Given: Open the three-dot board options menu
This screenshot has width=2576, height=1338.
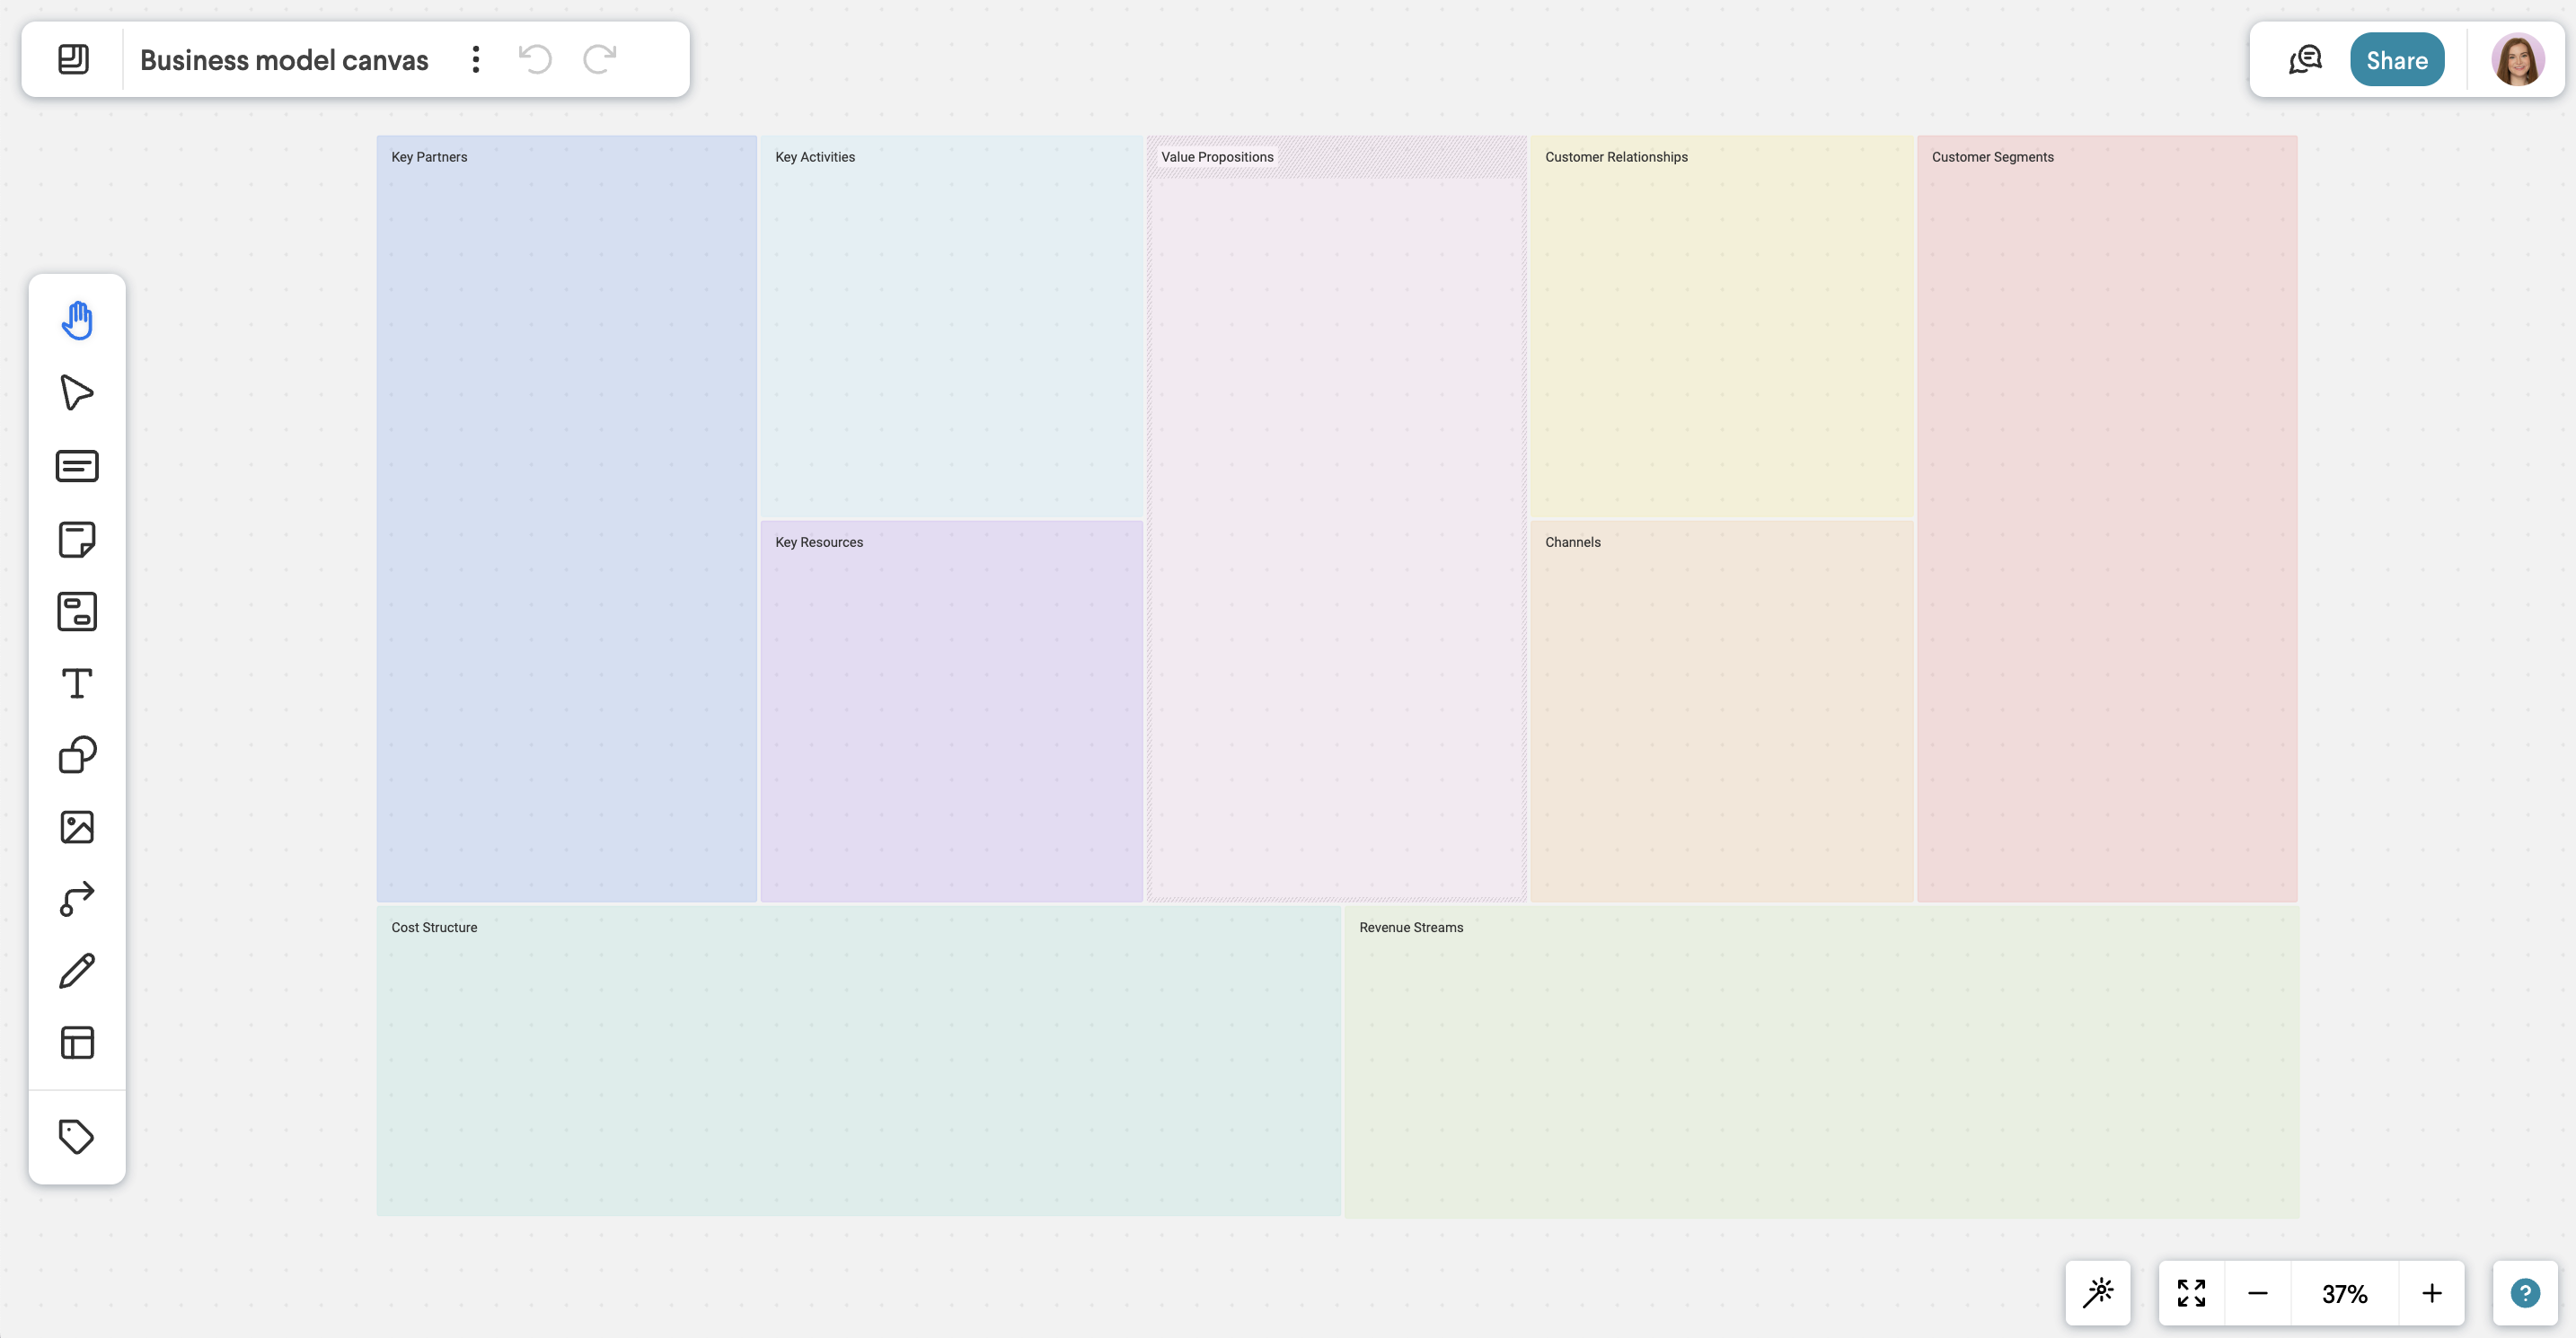Looking at the screenshot, I should (474, 59).
